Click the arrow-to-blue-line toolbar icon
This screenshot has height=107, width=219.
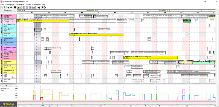coord(11,7)
